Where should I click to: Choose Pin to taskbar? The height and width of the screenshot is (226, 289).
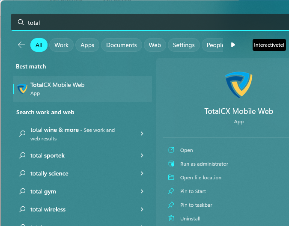pyautogui.click(x=196, y=205)
